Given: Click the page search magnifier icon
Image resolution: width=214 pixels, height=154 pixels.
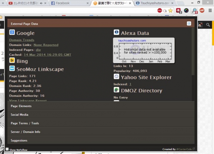Looking at the screenshot, I should coord(208,25).
